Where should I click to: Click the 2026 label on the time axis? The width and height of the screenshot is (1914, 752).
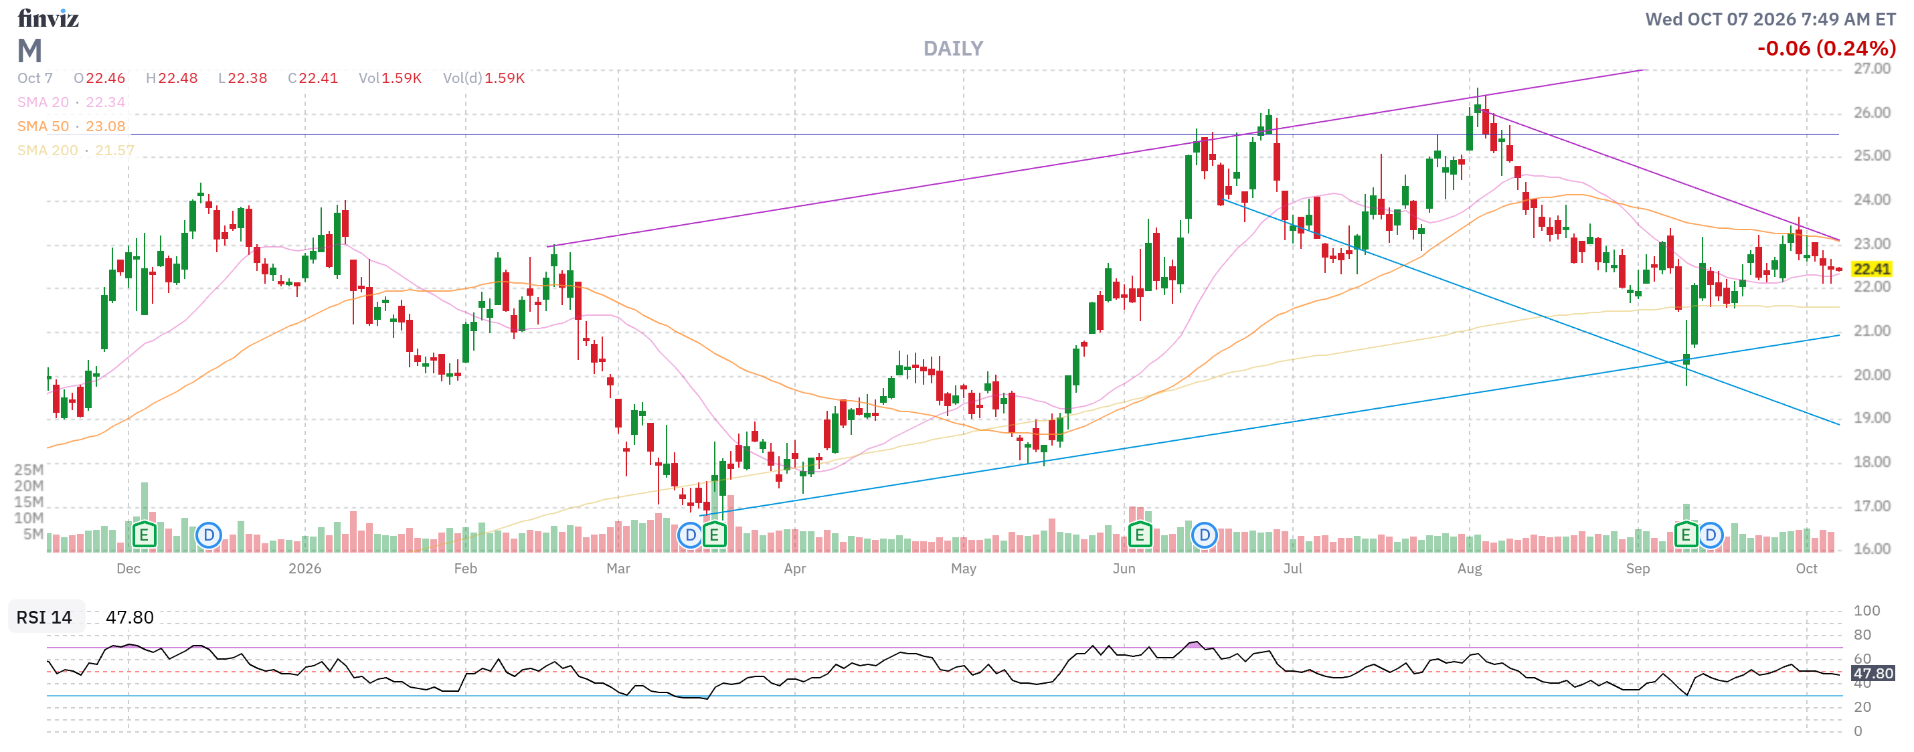(x=304, y=569)
